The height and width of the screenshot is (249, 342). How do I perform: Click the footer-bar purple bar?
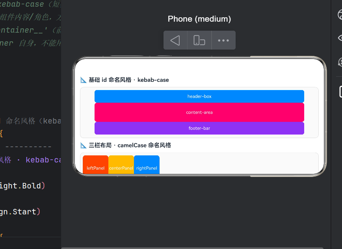click(199, 128)
